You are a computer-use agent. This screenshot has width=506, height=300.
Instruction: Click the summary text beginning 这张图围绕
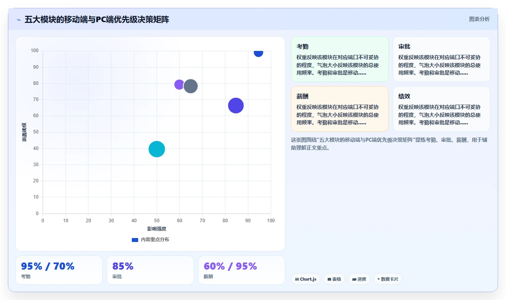pyautogui.click(x=390, y=144)
